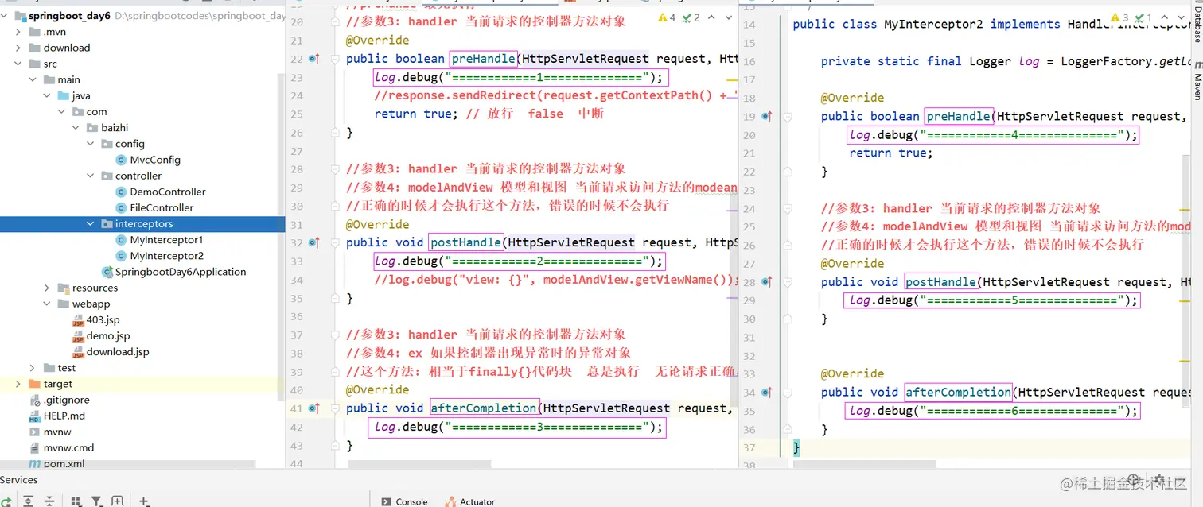Click the 1 typo indicator in MyInterceptor2 editor

1144,17
